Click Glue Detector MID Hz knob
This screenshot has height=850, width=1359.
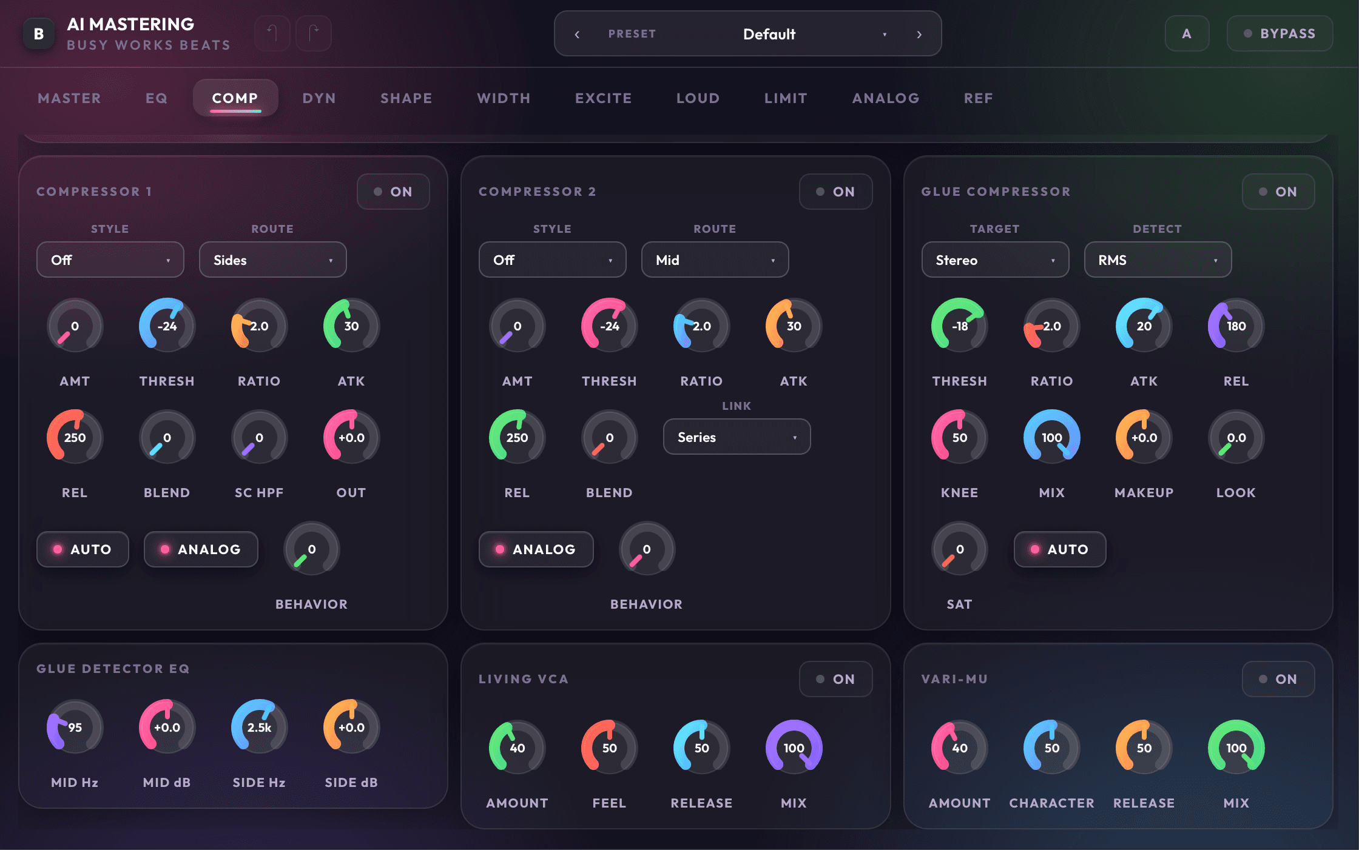[75, 727]
